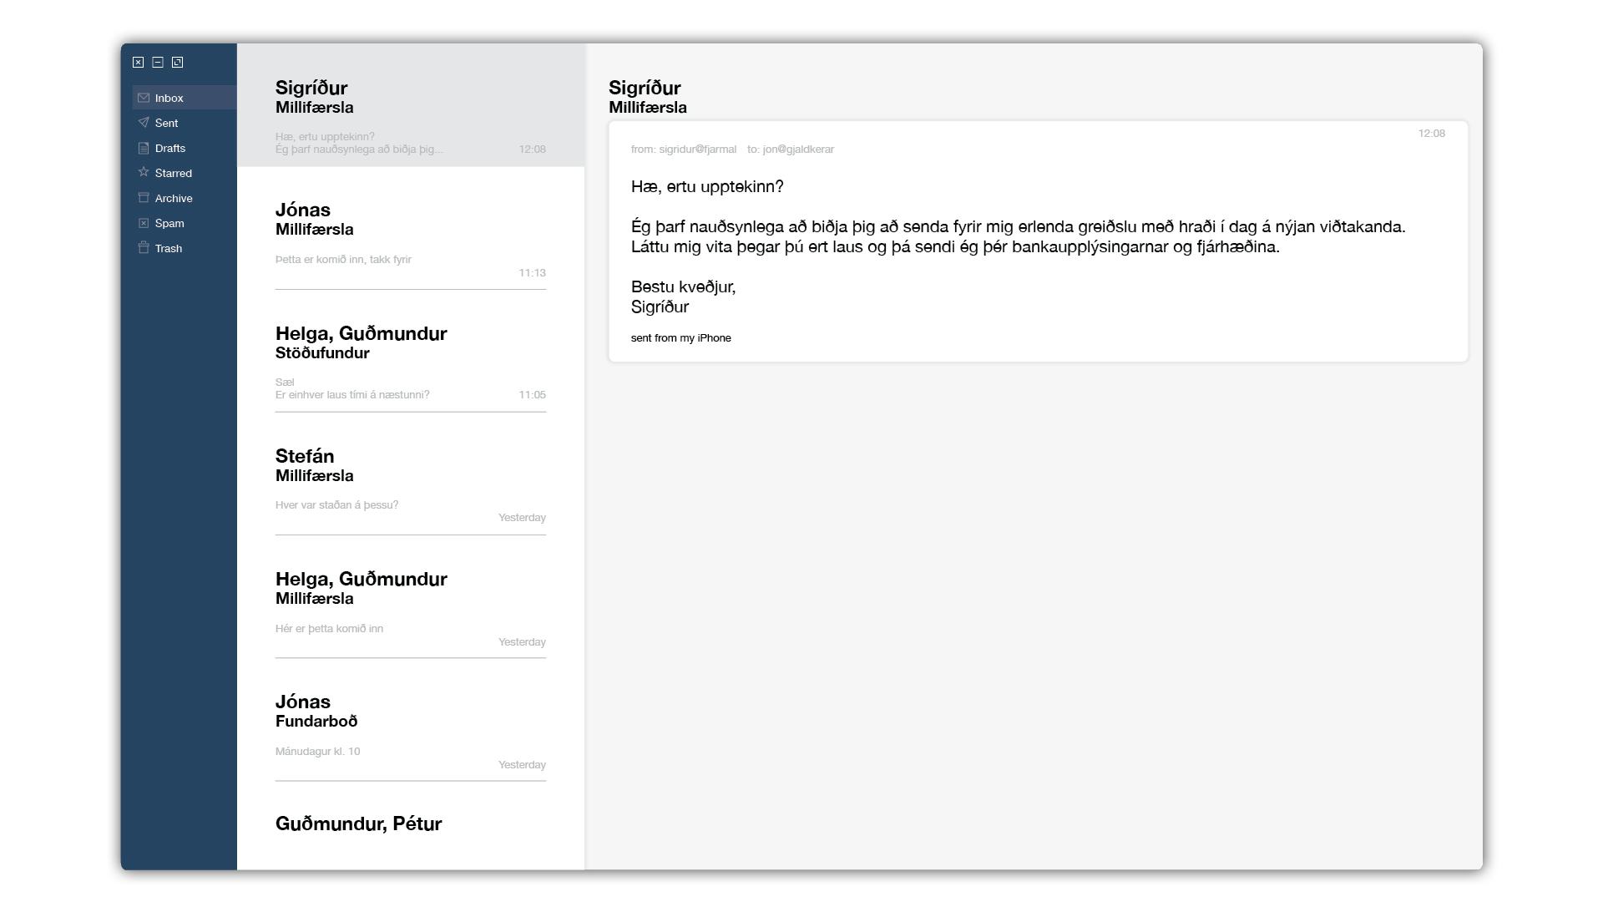
Task: Go to the Archive folder label
Action: [174, 198]
